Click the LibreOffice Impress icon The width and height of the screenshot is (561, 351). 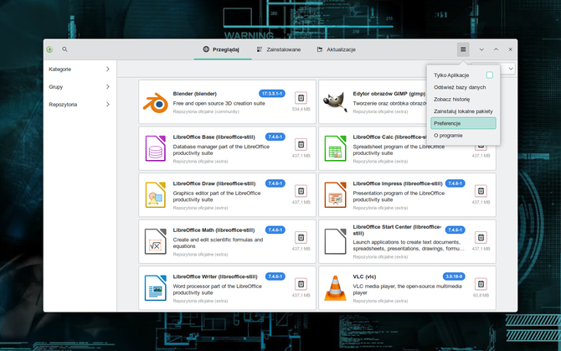[x=335, y=194]
